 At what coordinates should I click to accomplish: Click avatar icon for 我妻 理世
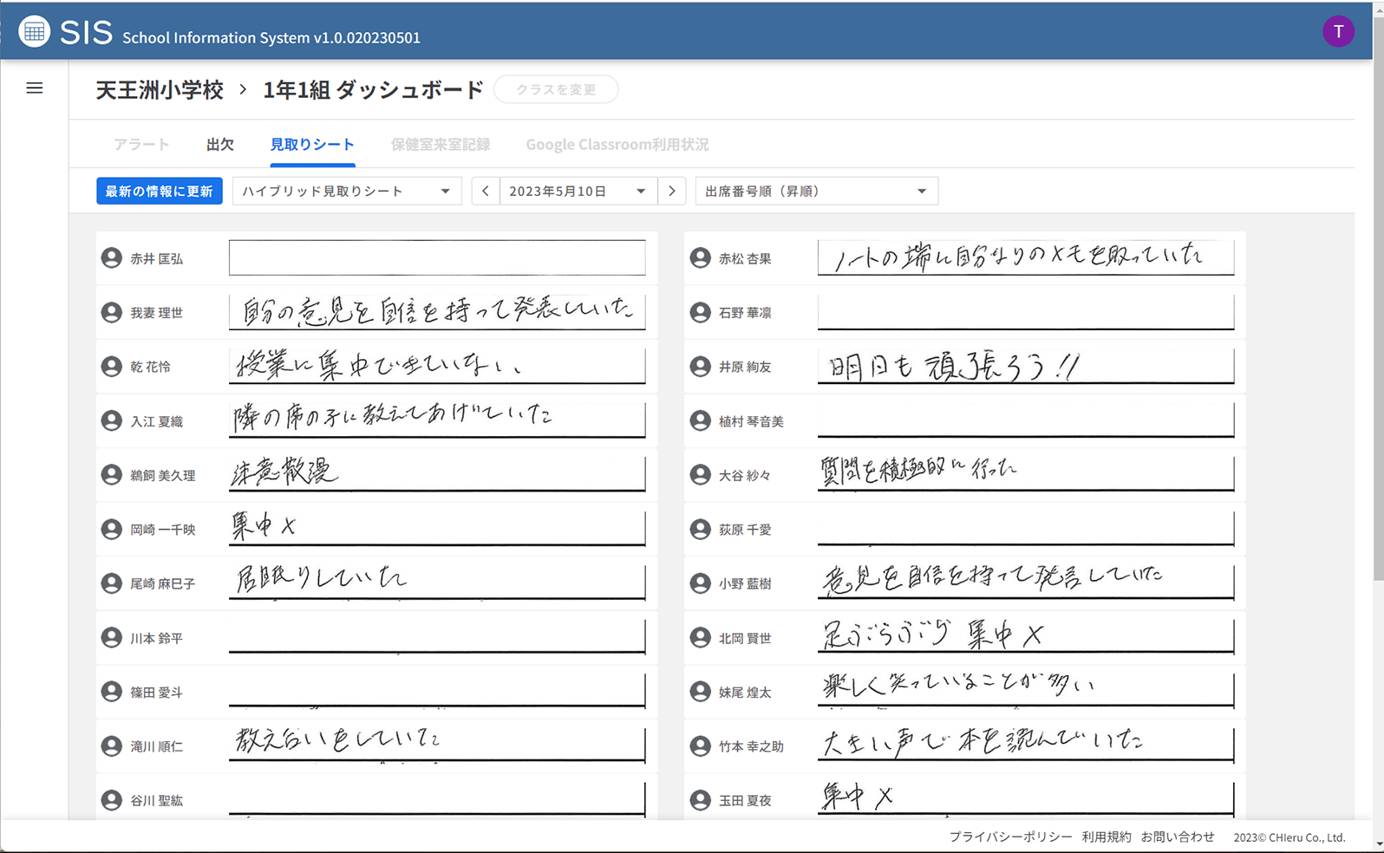click(x=112, y=312)
